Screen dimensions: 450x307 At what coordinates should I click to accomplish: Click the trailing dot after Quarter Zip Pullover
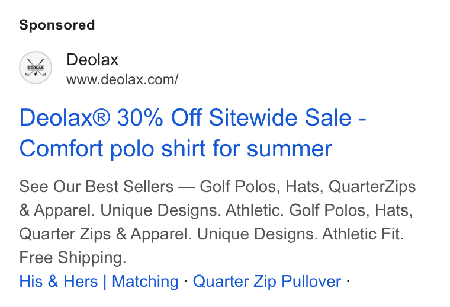(x=348, y=280)
